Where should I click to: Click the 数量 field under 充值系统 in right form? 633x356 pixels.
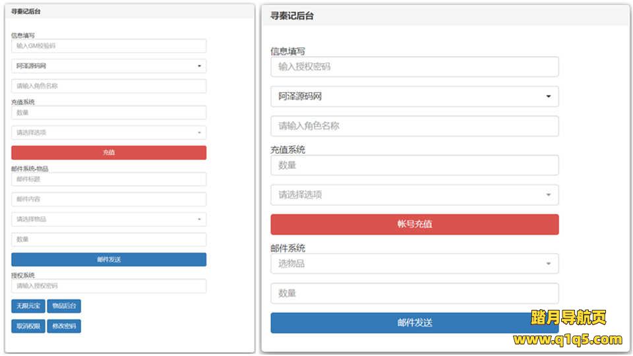(414, 165)
